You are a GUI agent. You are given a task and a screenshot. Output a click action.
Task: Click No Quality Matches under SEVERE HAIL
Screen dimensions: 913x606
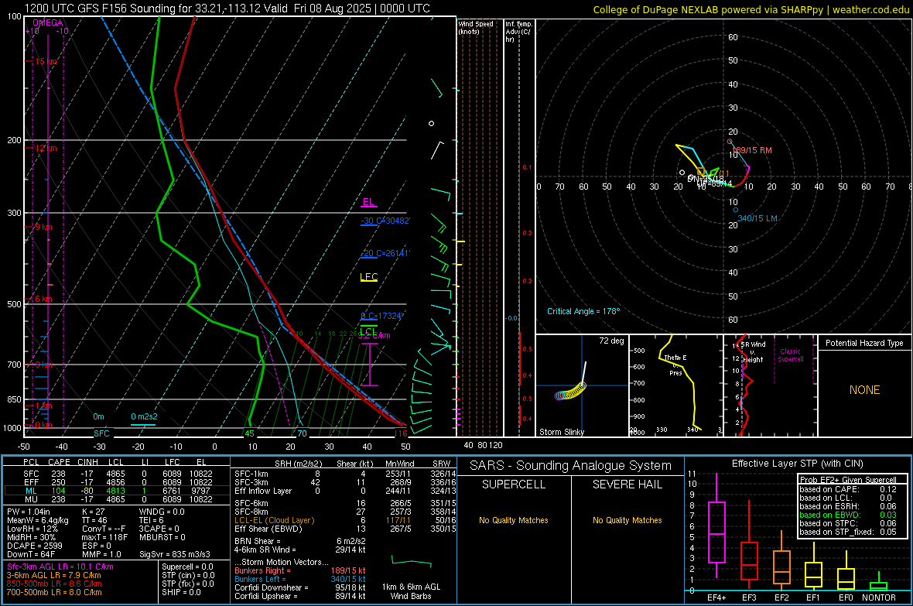tap(627, 520)
